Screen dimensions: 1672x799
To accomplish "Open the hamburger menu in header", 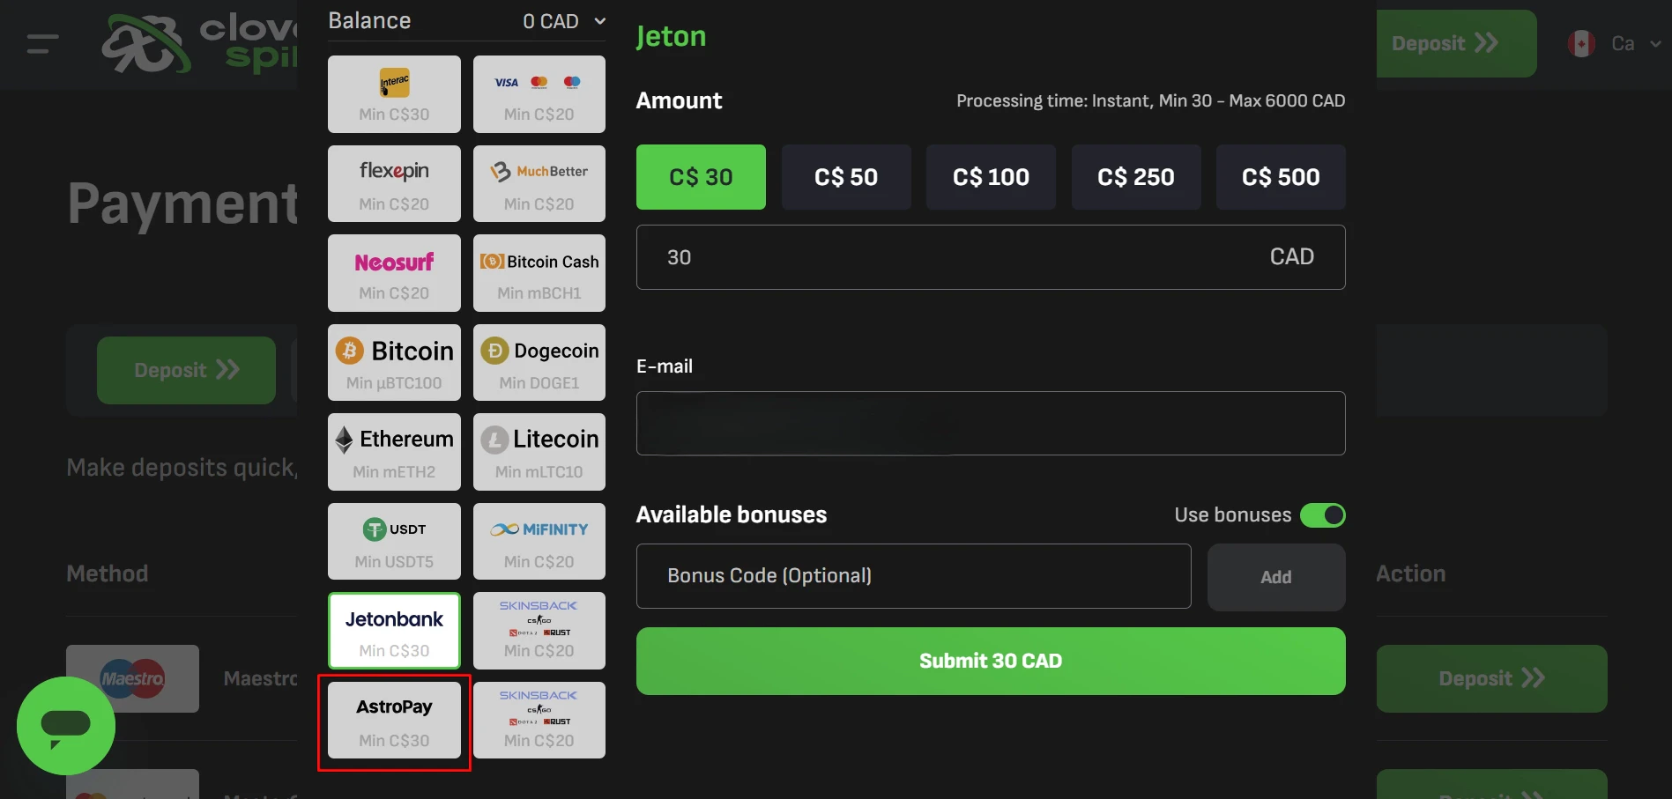I will [42, 43].
